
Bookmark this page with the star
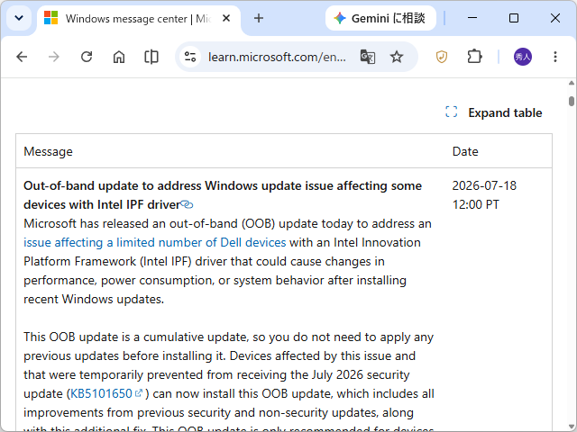pos(397,57)
